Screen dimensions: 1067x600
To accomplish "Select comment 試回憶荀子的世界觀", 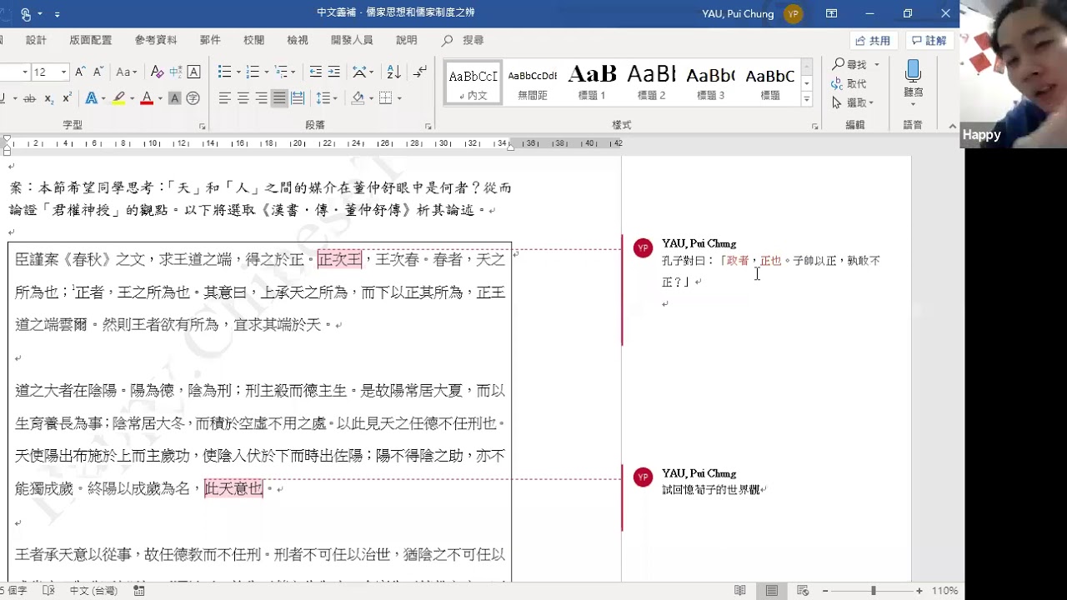I will click(713, 490).
